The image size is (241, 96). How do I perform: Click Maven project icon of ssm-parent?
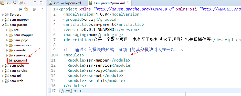point(7,25)
